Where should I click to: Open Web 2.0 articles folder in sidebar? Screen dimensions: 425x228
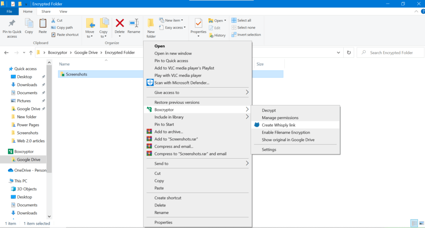31,141
